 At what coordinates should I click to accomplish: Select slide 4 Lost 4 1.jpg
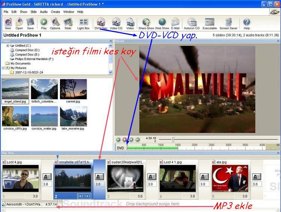(x=178, y=179)
